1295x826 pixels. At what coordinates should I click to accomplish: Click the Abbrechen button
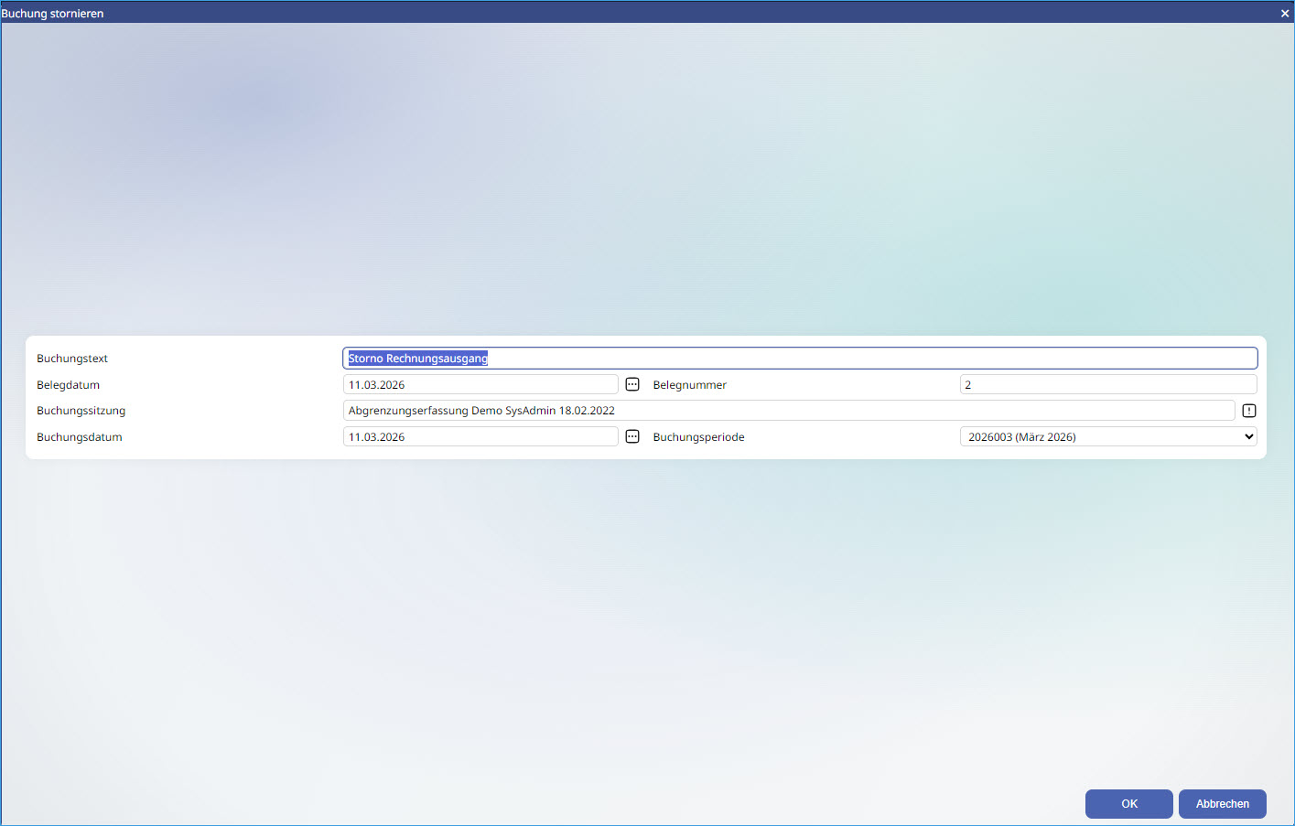click(x=1223, y=804)
